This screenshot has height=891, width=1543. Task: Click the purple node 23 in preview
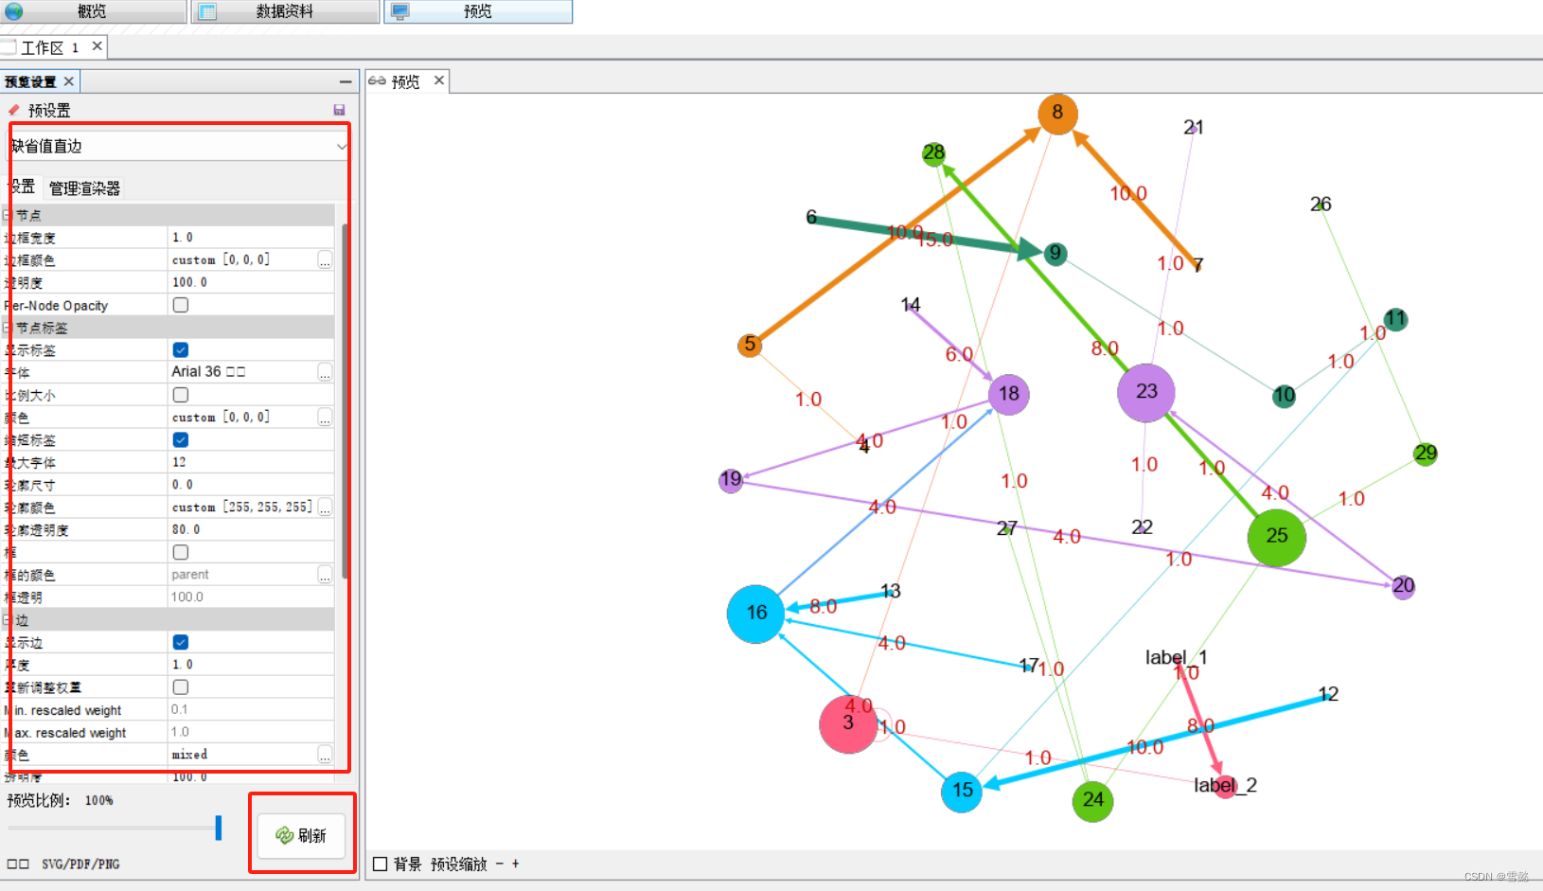(1146, 392)
